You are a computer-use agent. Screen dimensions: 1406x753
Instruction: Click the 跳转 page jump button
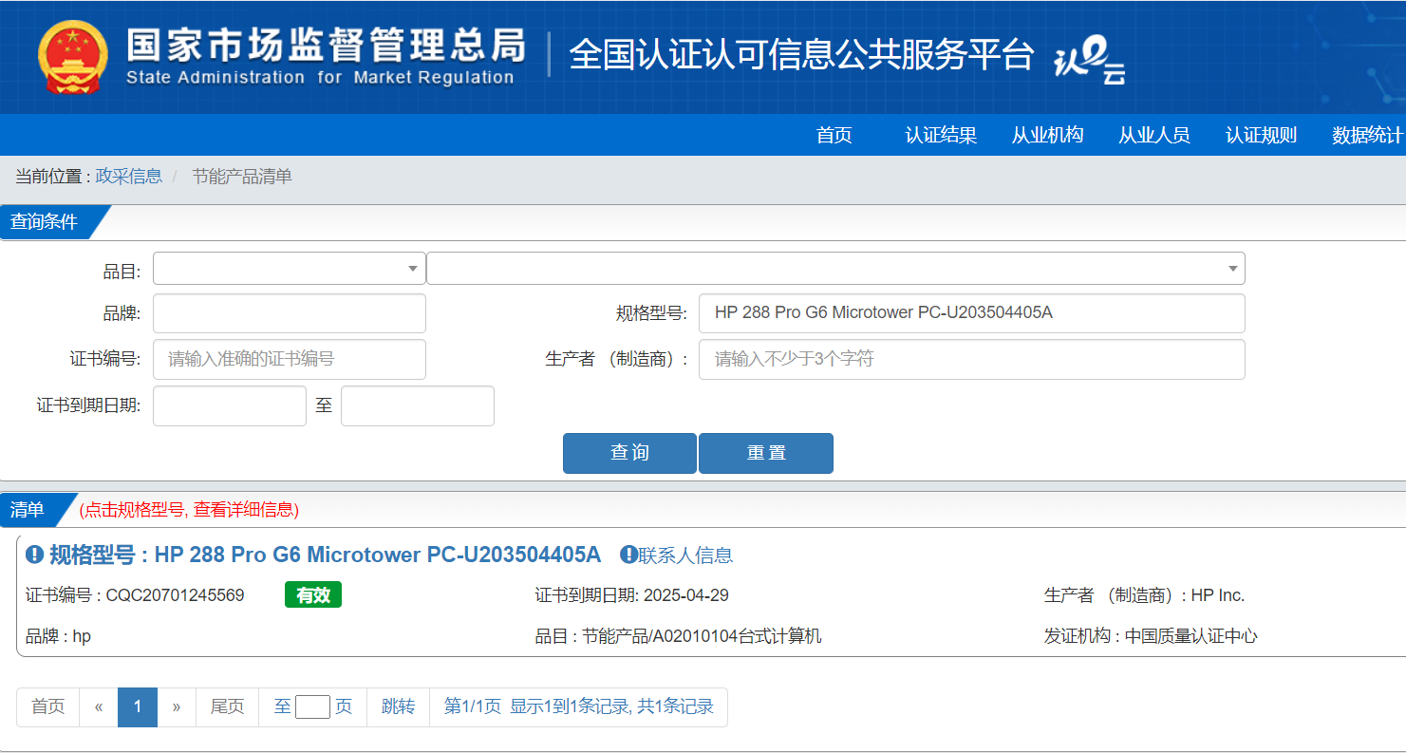click(399, 707)
